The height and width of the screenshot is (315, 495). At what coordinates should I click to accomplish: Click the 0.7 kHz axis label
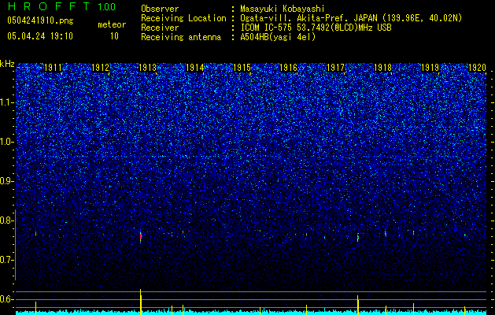tap(6, 260)
